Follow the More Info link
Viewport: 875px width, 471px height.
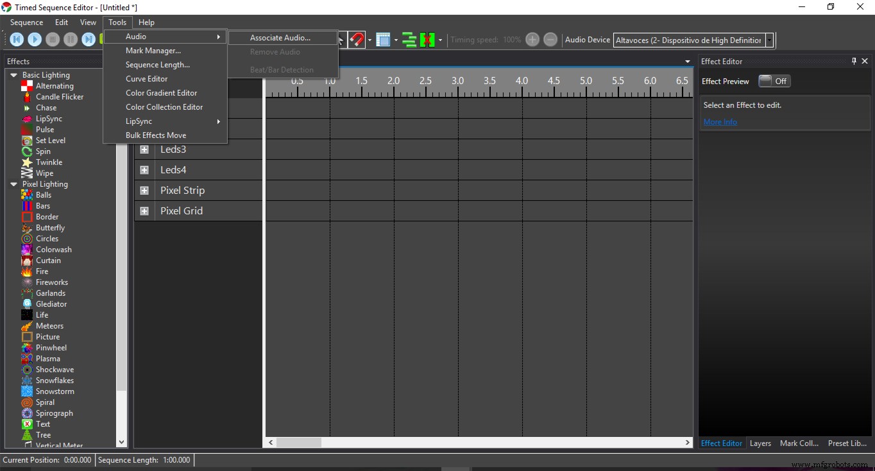pos(720,122)
